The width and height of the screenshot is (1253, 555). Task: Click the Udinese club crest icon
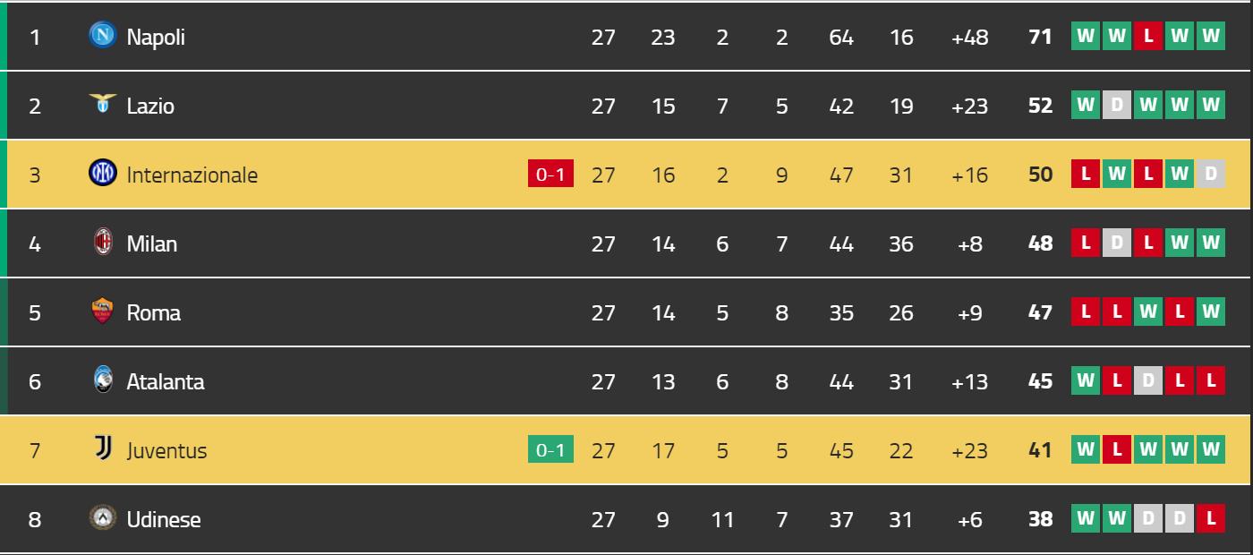tap(103, 518)
